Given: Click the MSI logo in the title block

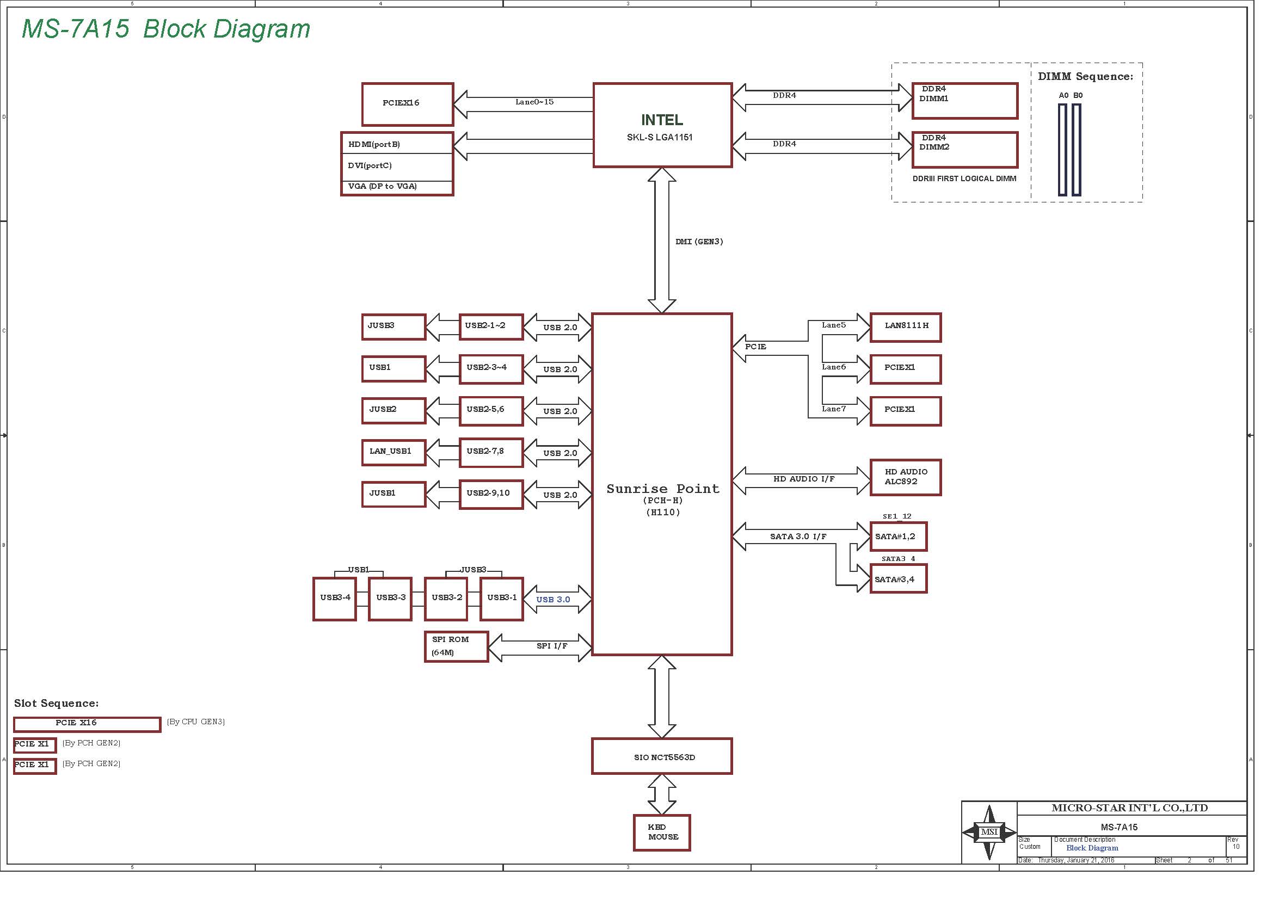Looking at the screenshot, I should (x=989, y=832).
